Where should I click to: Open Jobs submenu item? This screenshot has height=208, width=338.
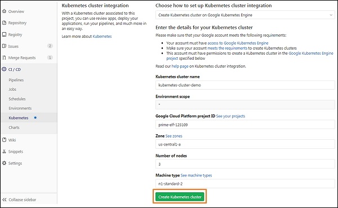[x=12, y=89]
